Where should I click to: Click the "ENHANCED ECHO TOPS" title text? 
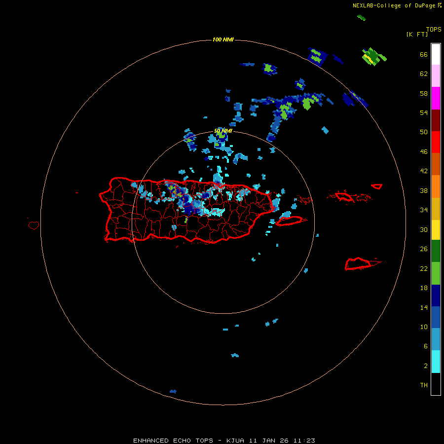point(173,441)
